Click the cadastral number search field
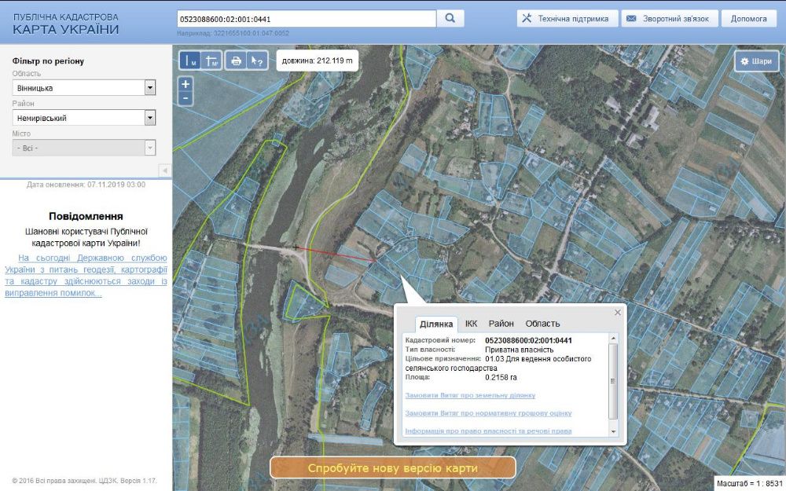The height and width of the screenshot is (491, 786). [x=307, y=19]
